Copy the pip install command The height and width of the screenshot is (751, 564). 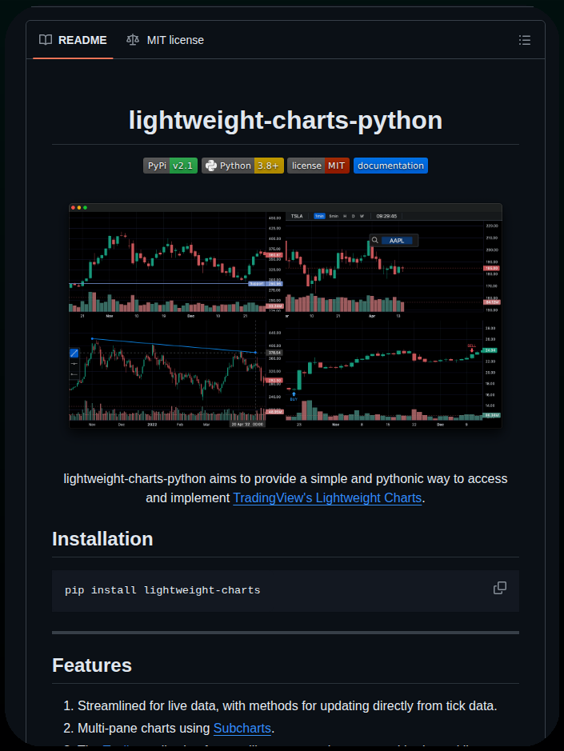click(500, 588)
